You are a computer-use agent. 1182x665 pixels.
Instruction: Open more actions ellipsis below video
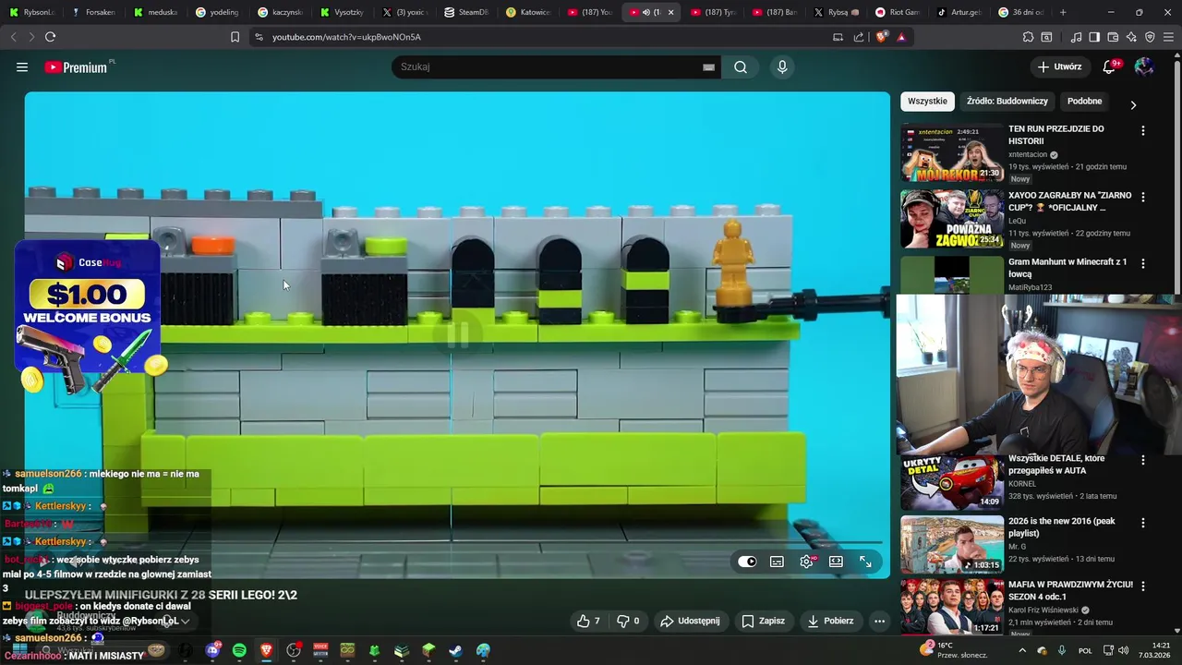pos(879,621)
